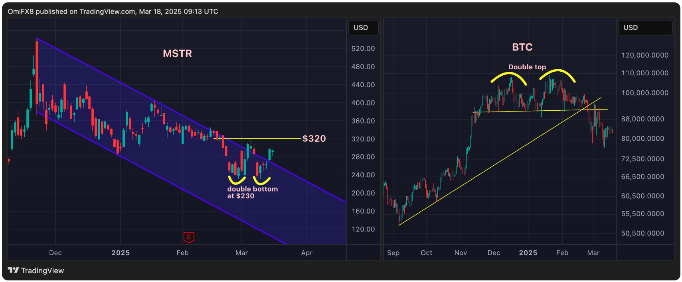Screen dimensions: 682x282
Task: Click the 72,500.0000 price label on BTC axis
Action: coord(643,159)
